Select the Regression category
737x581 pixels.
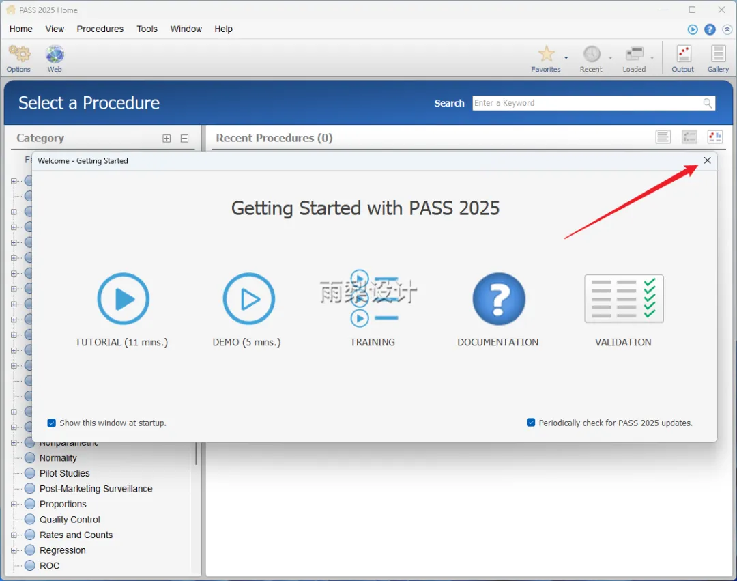coord(63,550)
